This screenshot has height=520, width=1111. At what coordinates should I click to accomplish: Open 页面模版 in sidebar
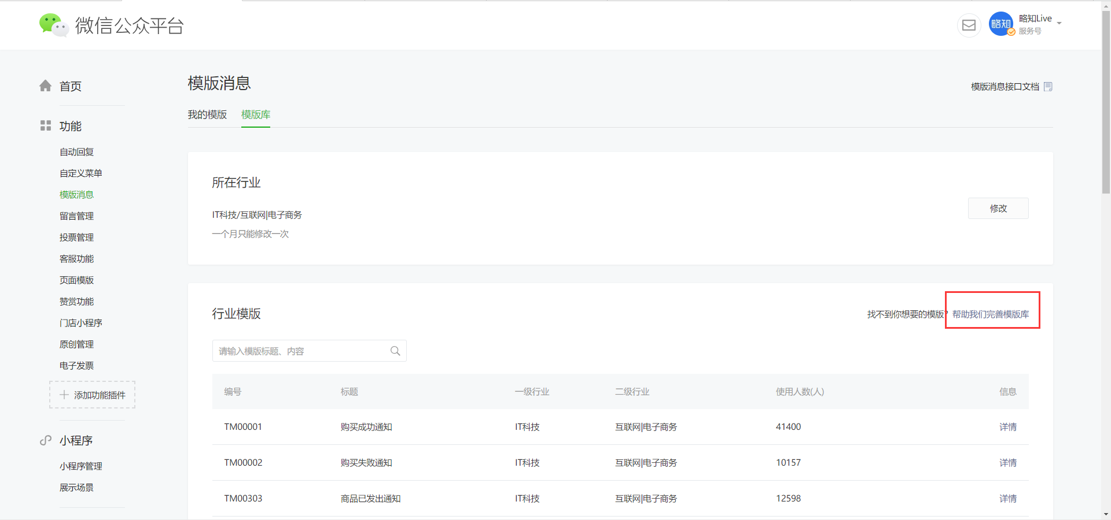point(76,280)
